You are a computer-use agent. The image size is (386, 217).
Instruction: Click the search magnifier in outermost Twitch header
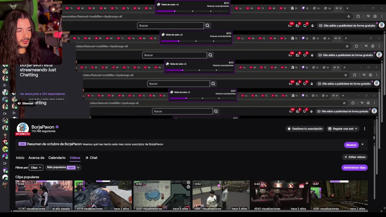tap(207, 26)
